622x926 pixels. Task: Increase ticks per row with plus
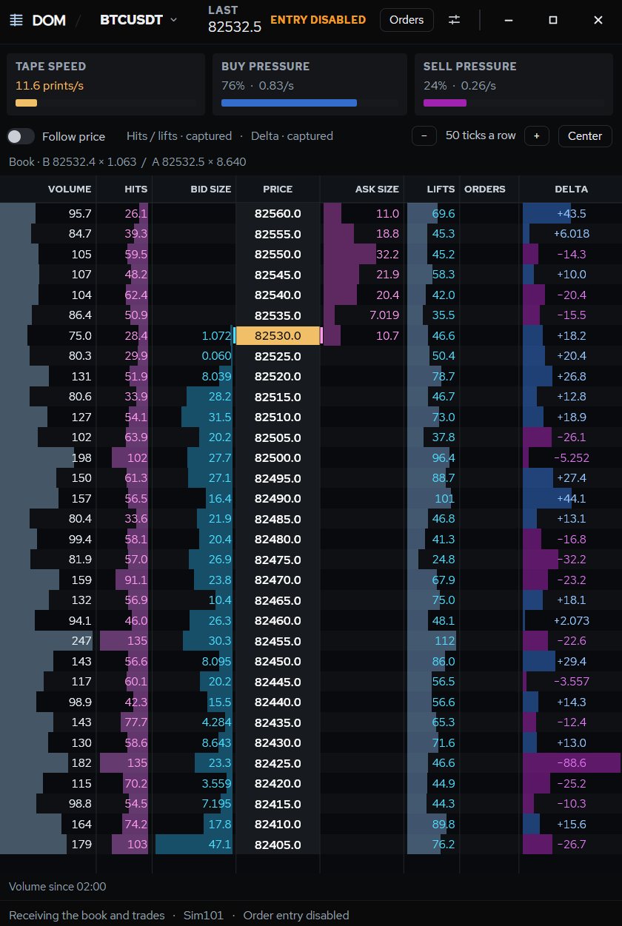click(536, 136)
